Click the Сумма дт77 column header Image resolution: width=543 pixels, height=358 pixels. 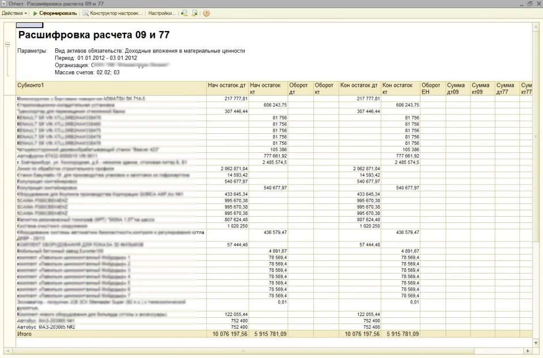pos(507,88)
